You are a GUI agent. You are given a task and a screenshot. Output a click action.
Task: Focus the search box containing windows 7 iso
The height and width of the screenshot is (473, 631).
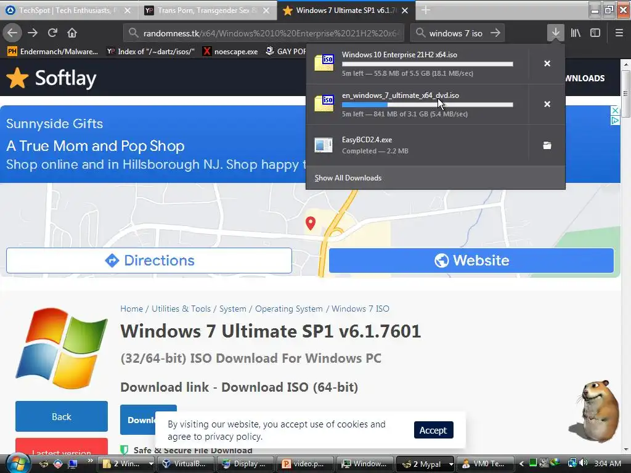[458, 33]
